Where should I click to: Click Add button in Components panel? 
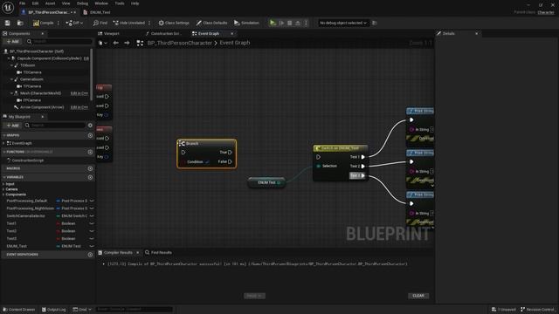(12, 42)
